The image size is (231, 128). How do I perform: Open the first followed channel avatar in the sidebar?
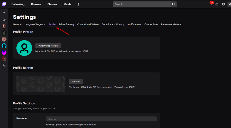pyautogui.click(x=4, y=26)
